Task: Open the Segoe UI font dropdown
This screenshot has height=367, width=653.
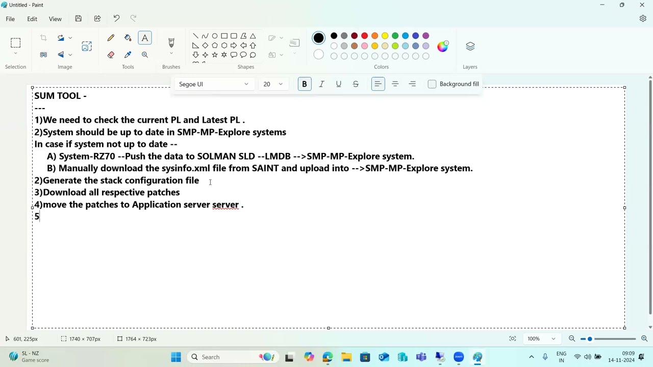Action: tap(213, 84)
